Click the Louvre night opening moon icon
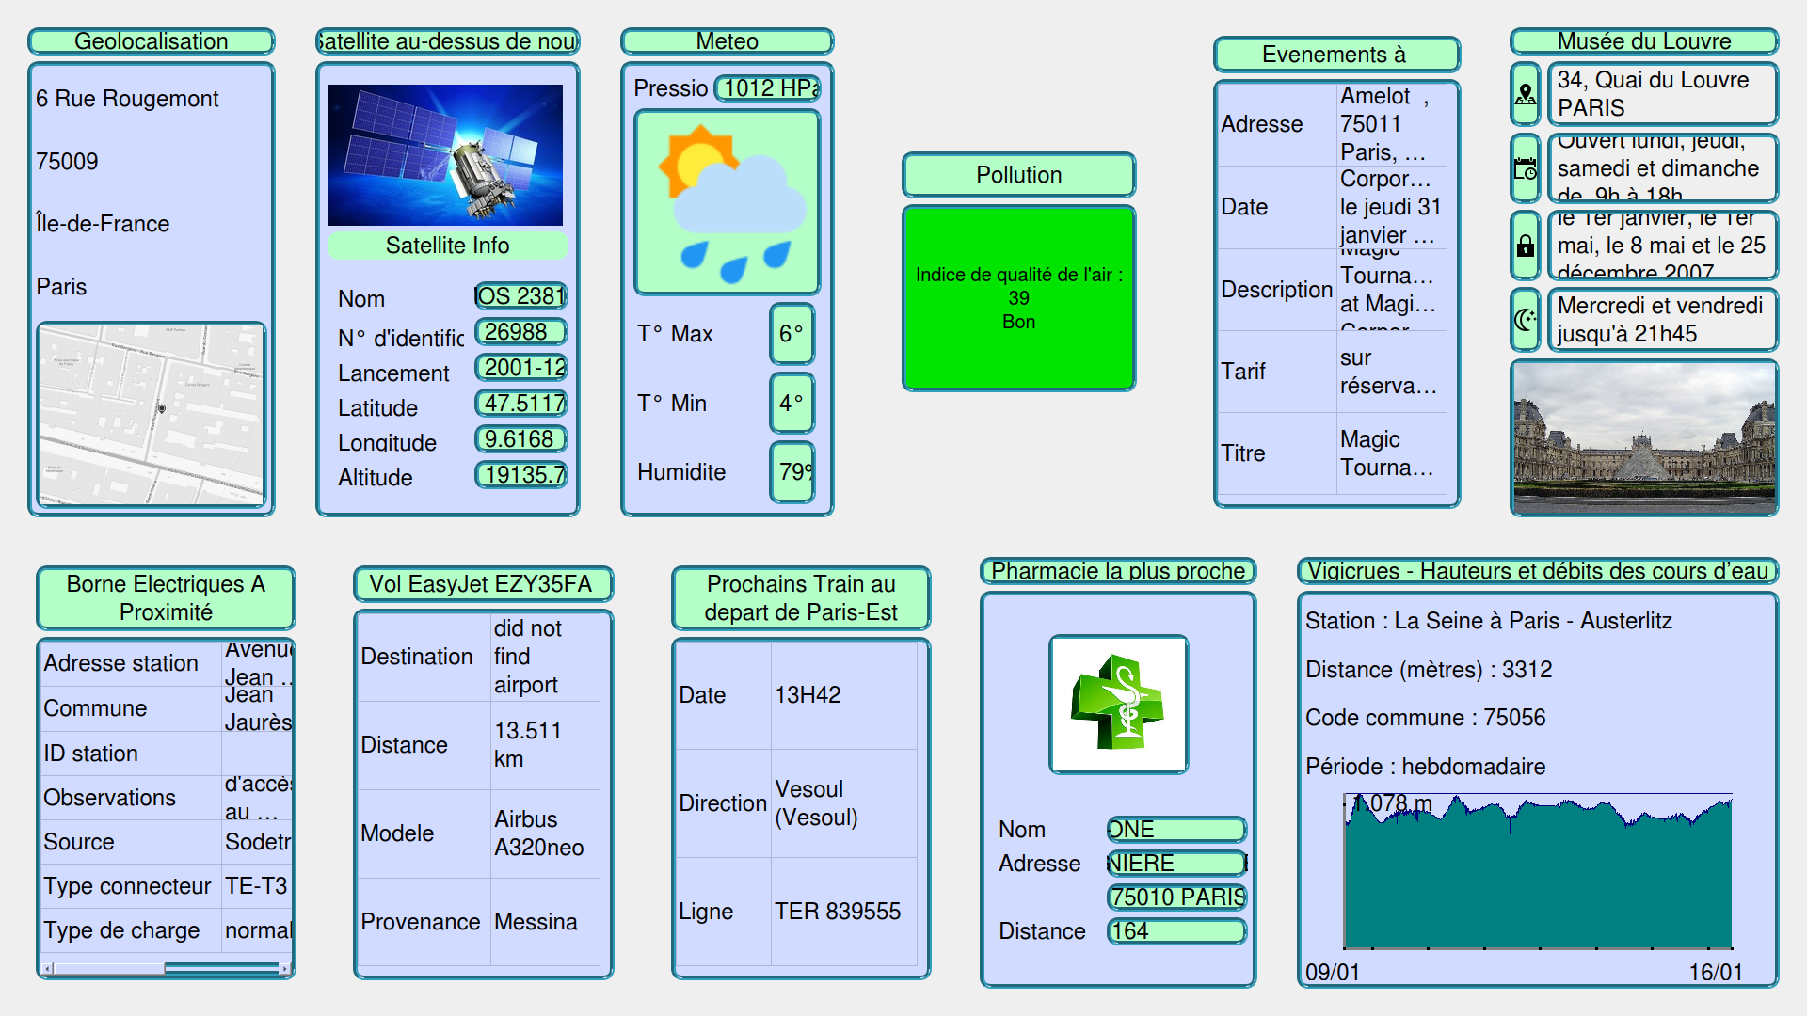 [x=1525, y=321]
